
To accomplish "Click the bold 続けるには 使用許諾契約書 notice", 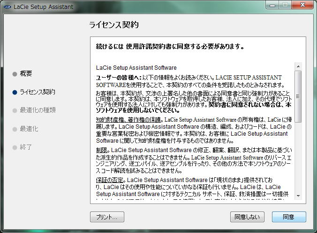I will [x=170, y=47].
